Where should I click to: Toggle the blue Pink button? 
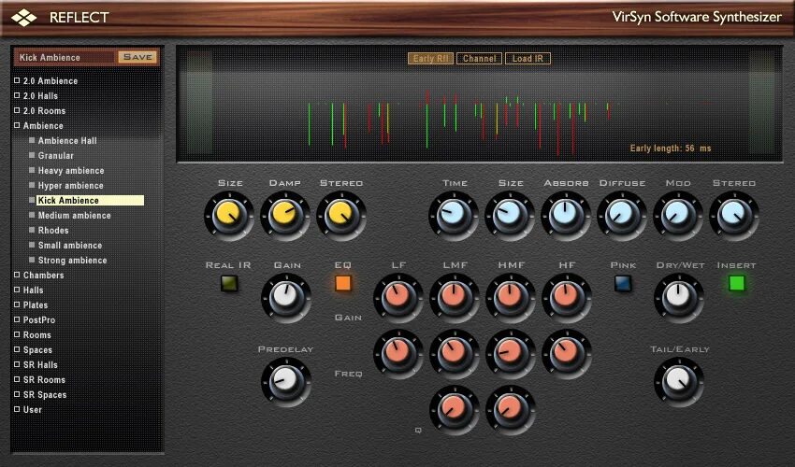coord(623,283)
